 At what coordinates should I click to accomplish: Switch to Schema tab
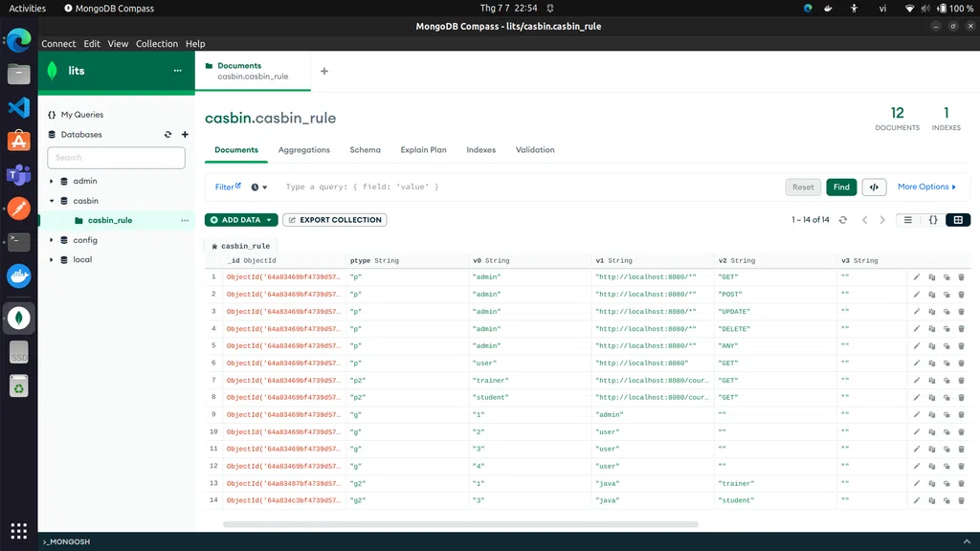pyautogui.click(x=365, y=150)
